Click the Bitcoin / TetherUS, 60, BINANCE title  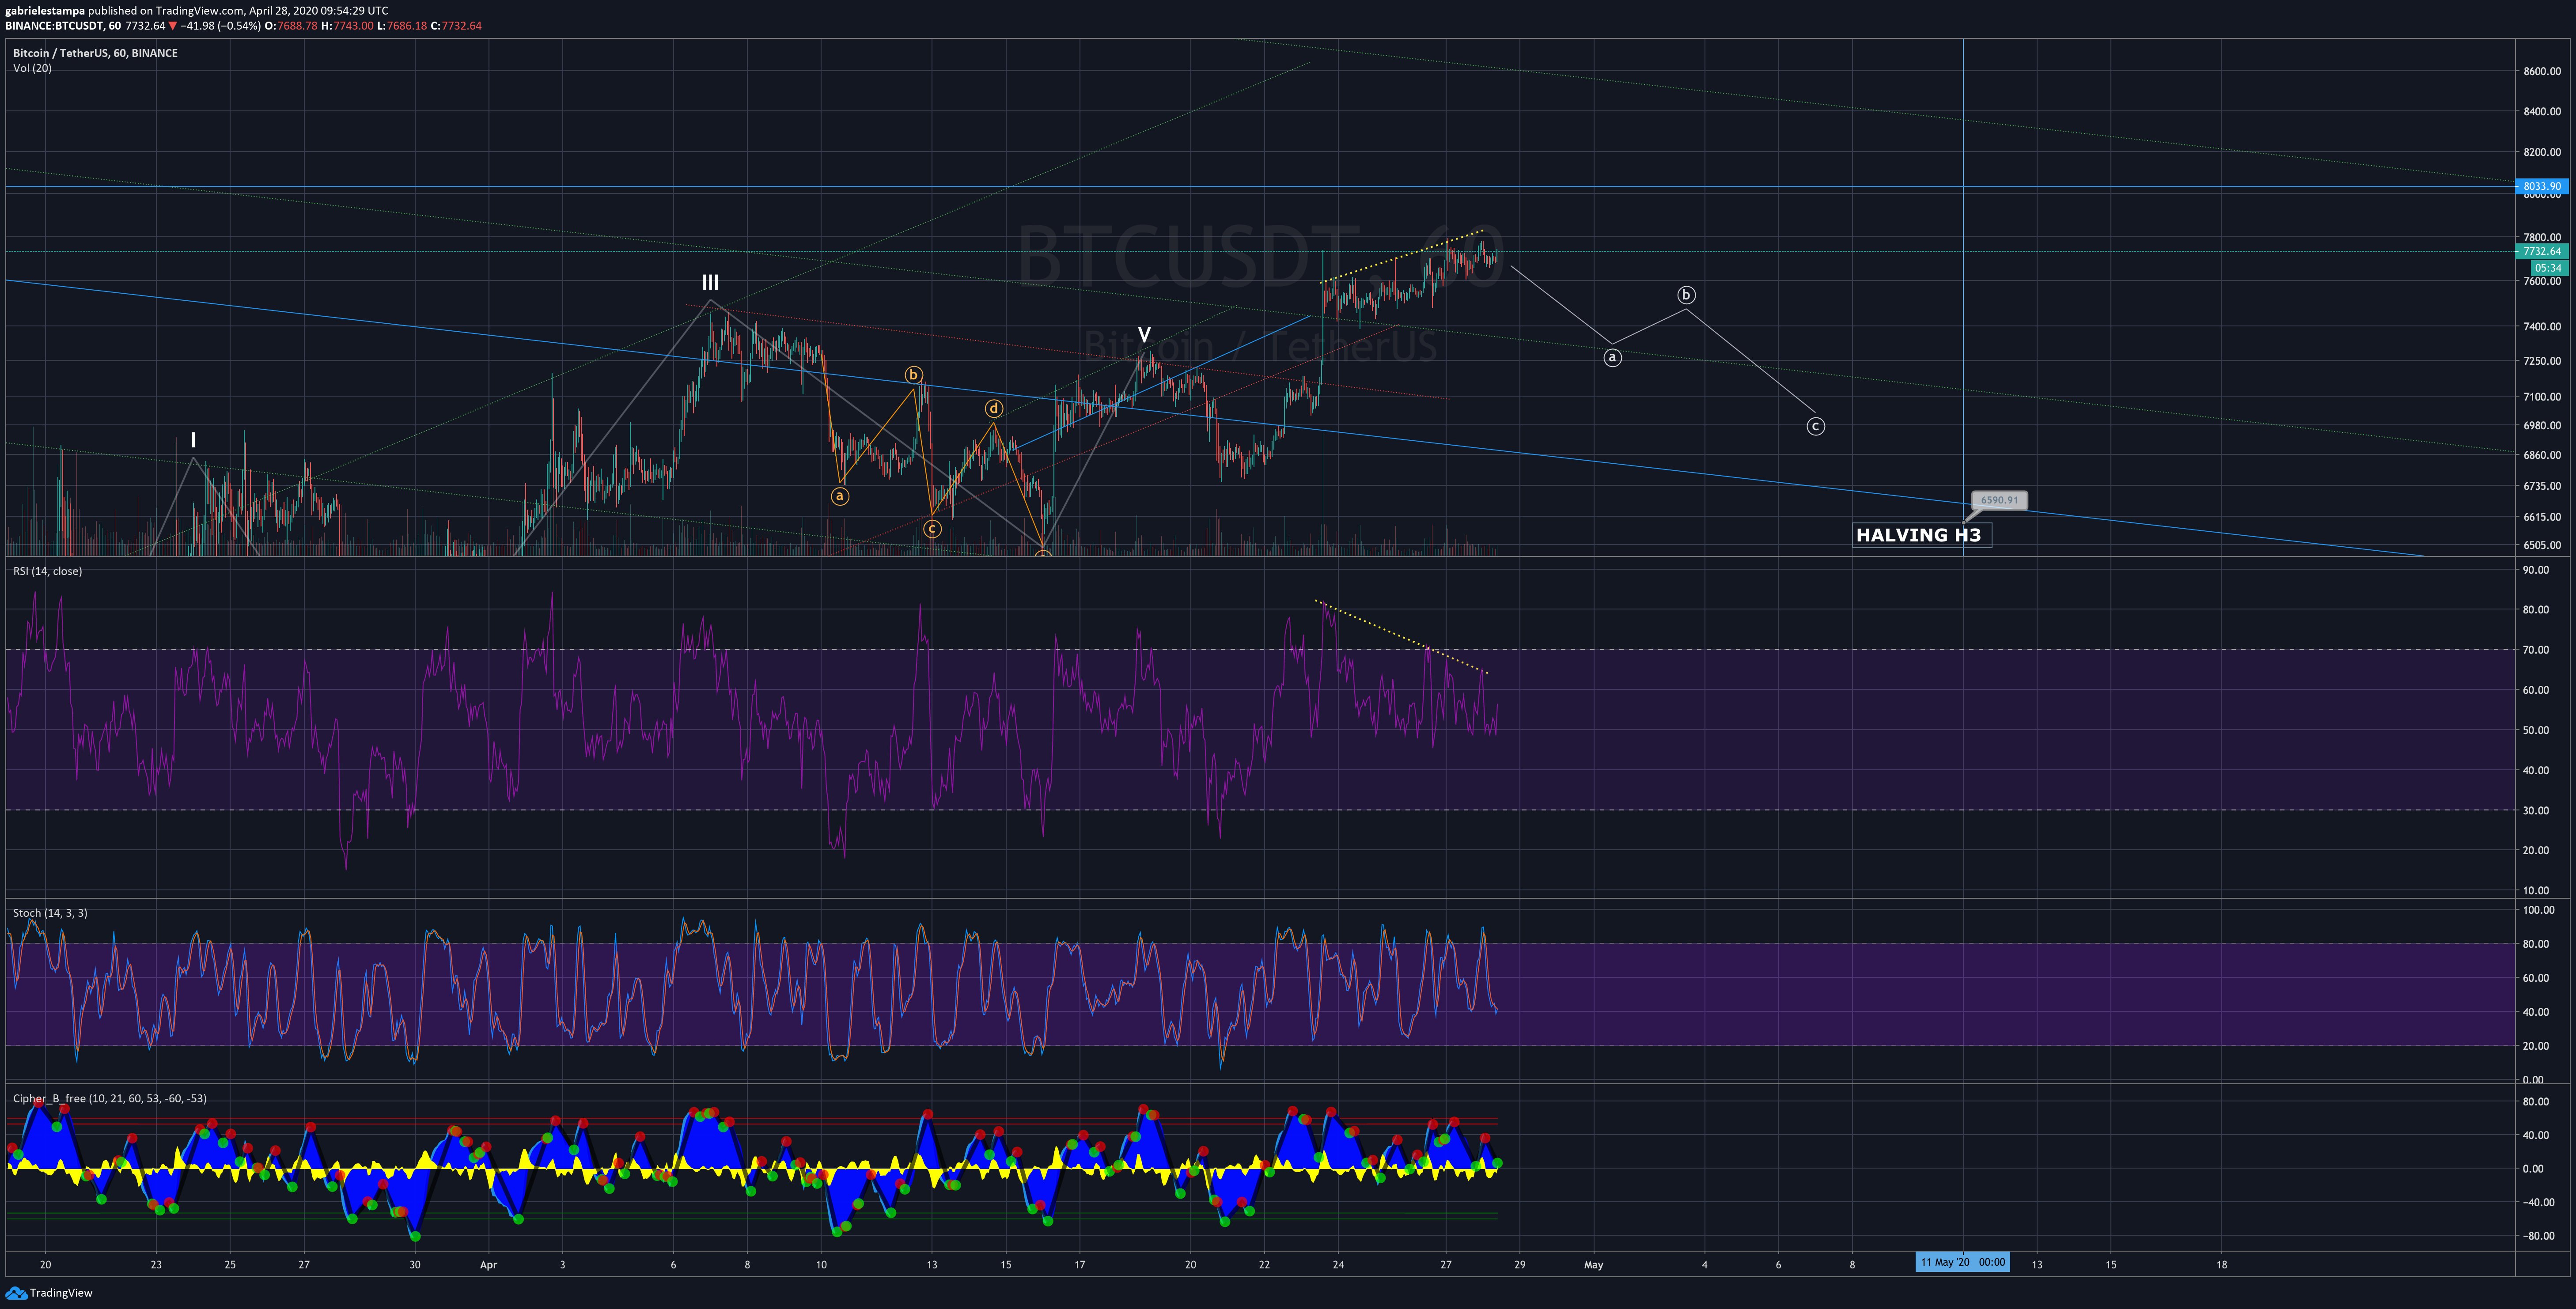pyautogui.click(x=95, y=53)
